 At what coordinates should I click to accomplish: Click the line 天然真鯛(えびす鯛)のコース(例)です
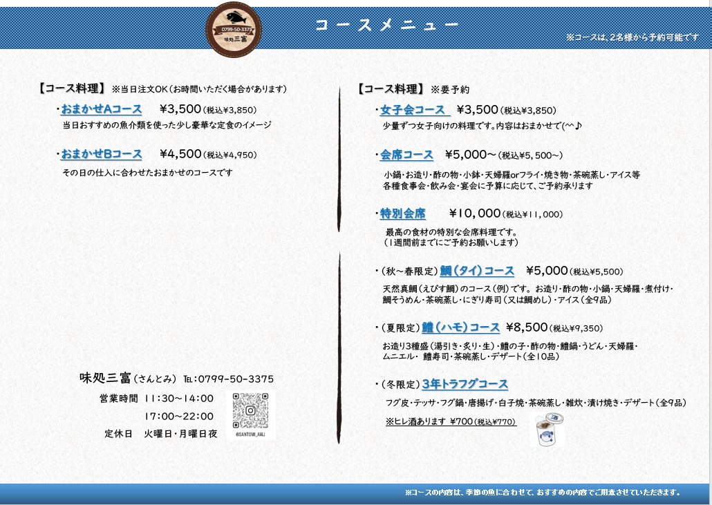pyautogui.click(x=528, y=289)
